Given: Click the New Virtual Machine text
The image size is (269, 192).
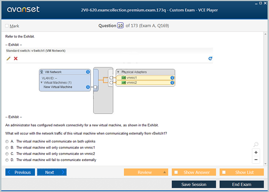Looking at the screenshot, I should (x=58, y=87).
